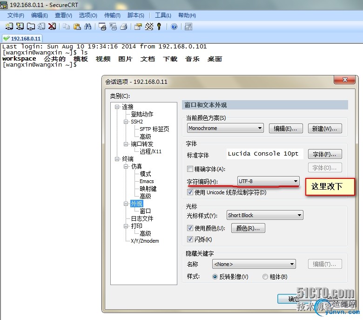This screenshot has width=363, height=320.
Task: Select 日志文件 in category tree
Action: (x=142, y=218)
